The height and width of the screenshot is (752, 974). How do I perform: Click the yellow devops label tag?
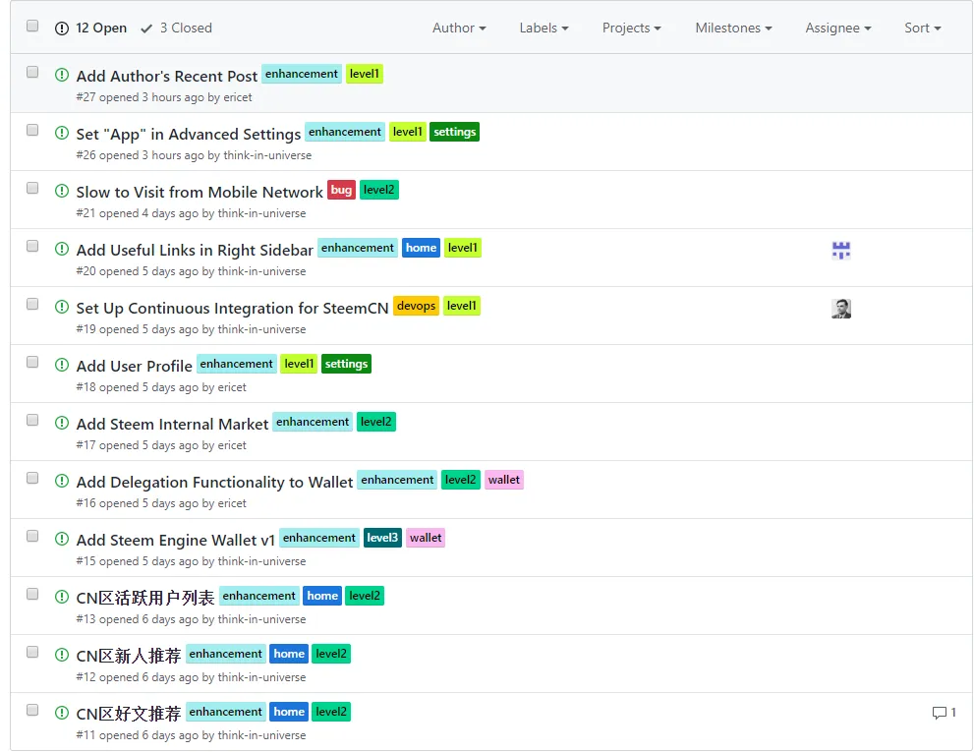416,306
